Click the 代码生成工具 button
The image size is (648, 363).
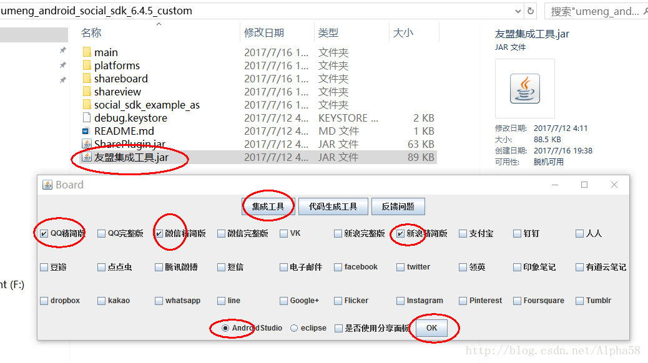[333, 206]
